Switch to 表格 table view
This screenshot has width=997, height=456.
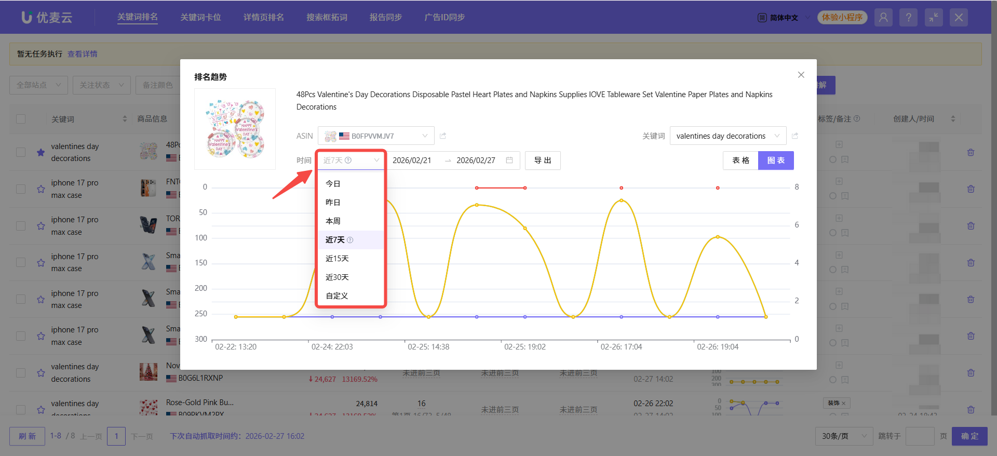(x=740, y=160)
